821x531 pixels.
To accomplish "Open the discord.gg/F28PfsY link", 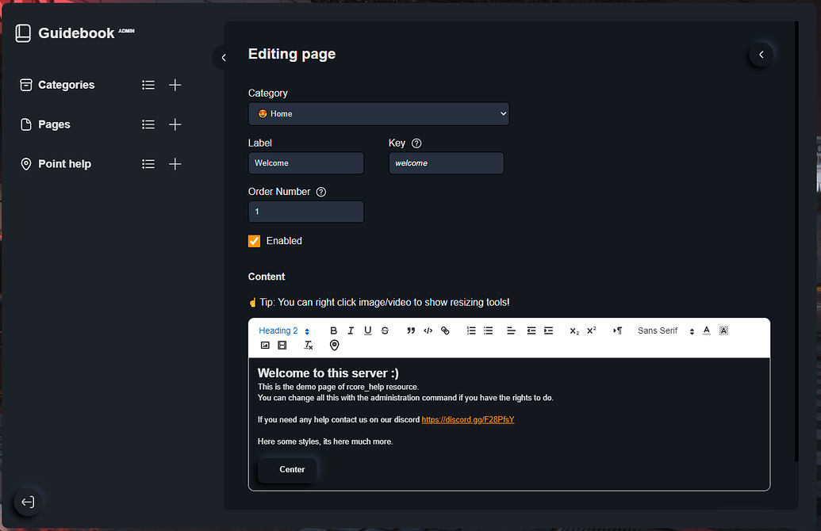I will pos(468,419).
